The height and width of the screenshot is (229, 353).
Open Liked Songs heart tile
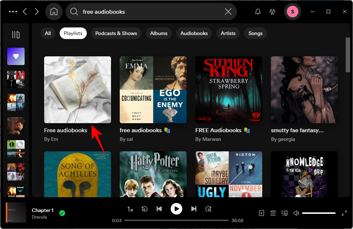(x=16, y=56)
